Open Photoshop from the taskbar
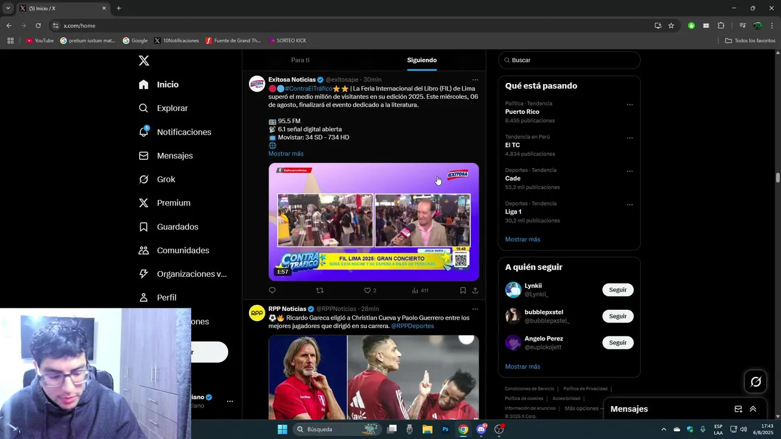Viewport: 781px width, 439px height. (445, 429)
